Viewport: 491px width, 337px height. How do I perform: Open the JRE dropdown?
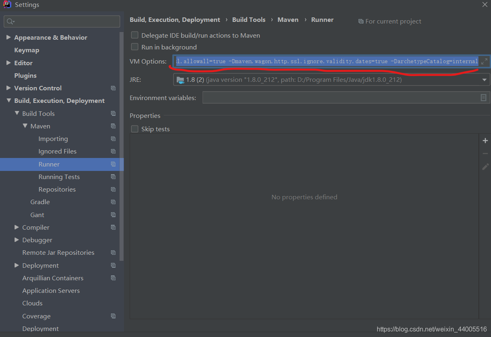pos(484,80)
